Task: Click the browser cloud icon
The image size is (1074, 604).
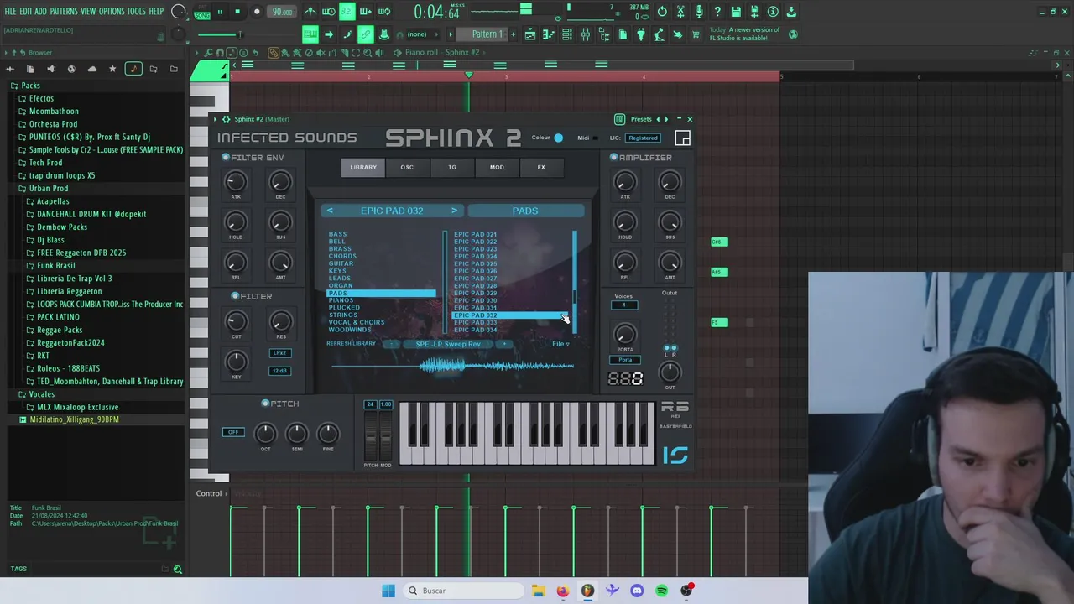Action: 92,69
